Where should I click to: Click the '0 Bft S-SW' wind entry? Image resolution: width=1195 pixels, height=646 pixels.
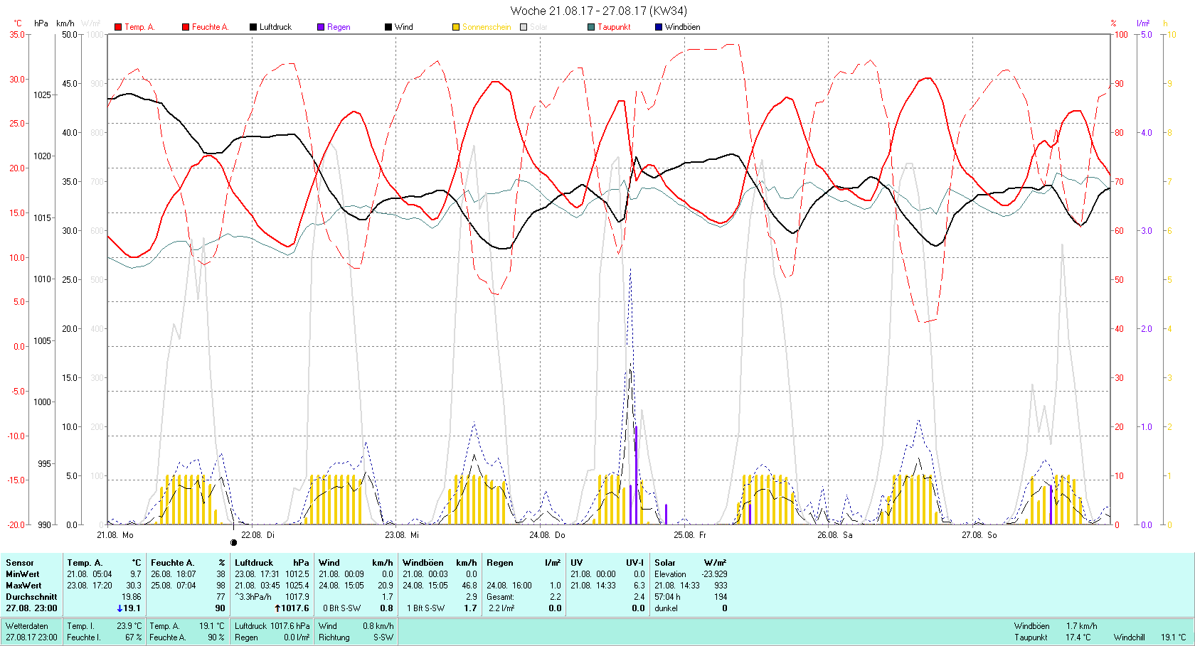342,608
